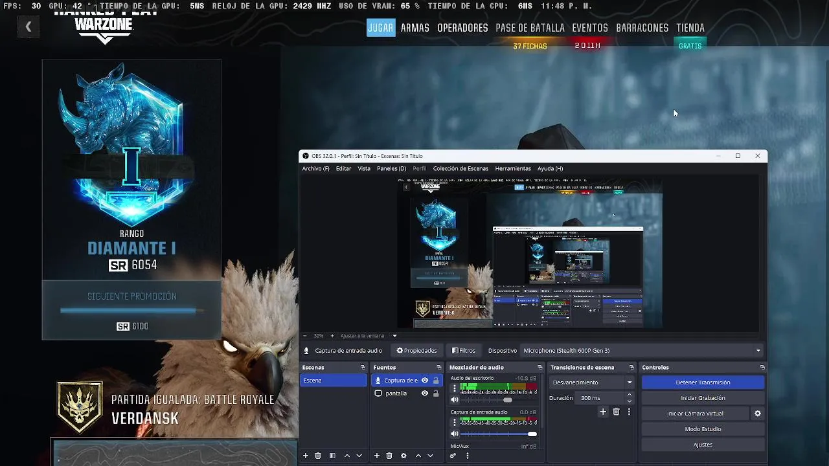Open the audio mixer bottom kebab menu
The height and width of the screenshot is (466, 829).
coord(467,456)
